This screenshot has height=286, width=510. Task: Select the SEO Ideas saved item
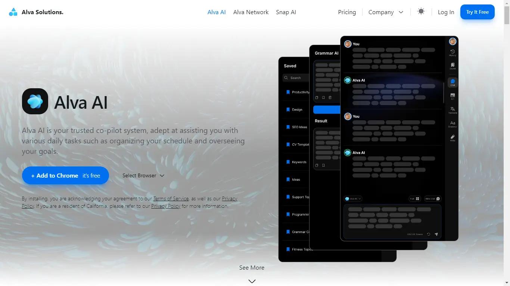click(297, 127)
